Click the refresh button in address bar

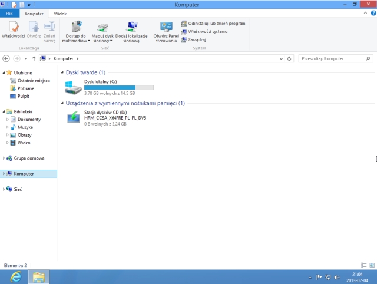[x=289, y=59]
